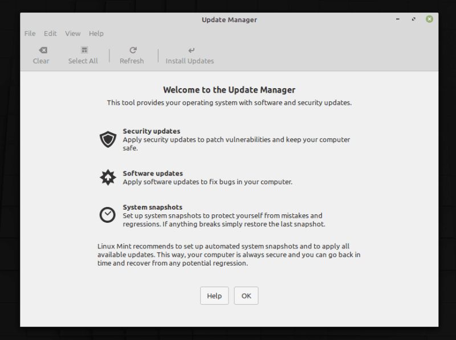Click the Help button near OK

point(214,296)
